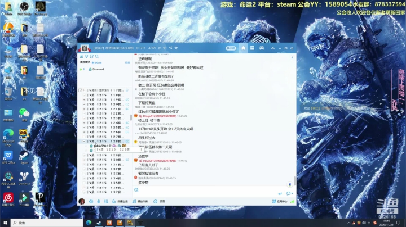Viewport: 406px width, 227px height.
Task: Open NetEase Cloud Music desktop shortcut
Action: [x=8, y=199]
